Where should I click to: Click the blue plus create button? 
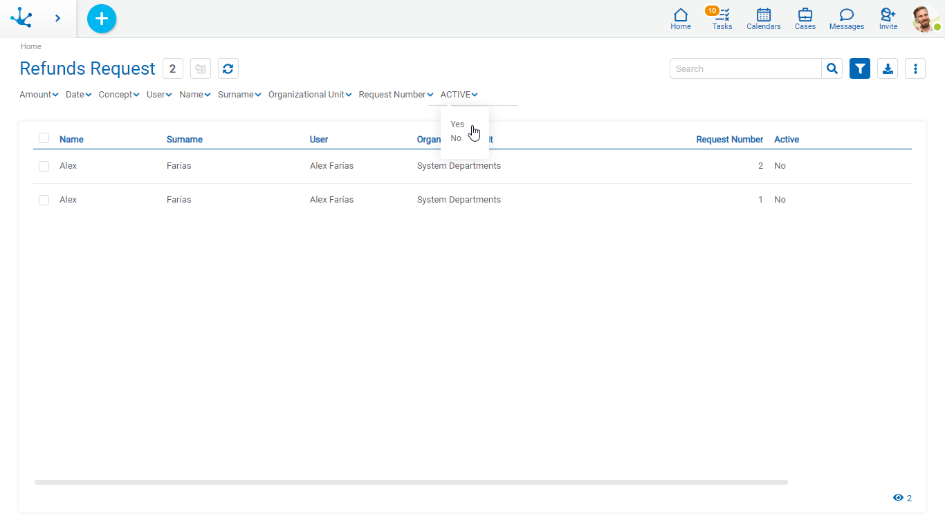click(x=102, y=19)
